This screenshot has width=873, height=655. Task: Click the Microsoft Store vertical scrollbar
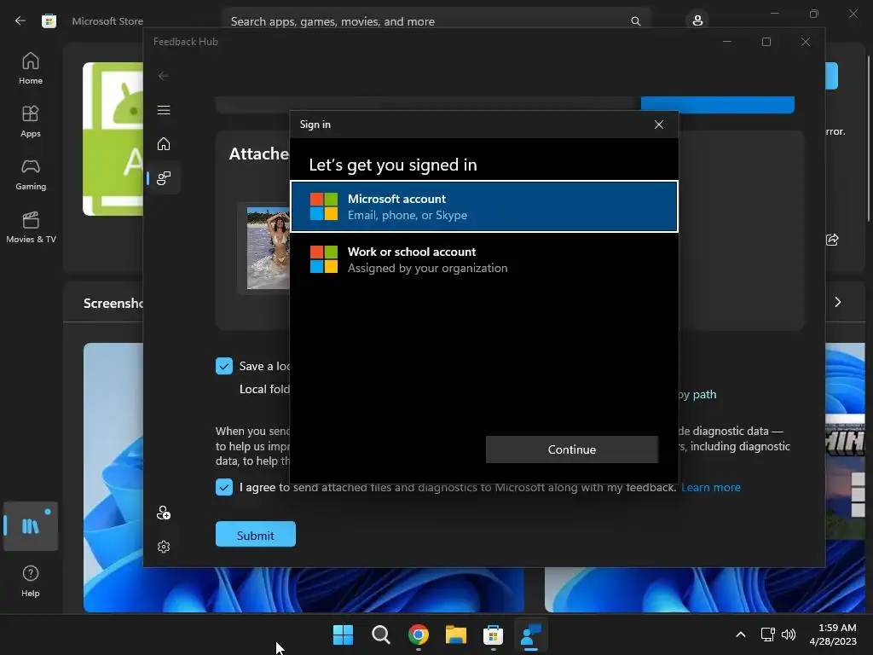coord(869,139)
